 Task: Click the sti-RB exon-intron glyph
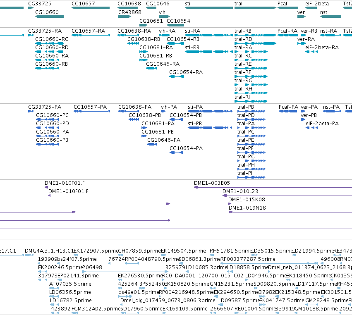tap(209, 52)
